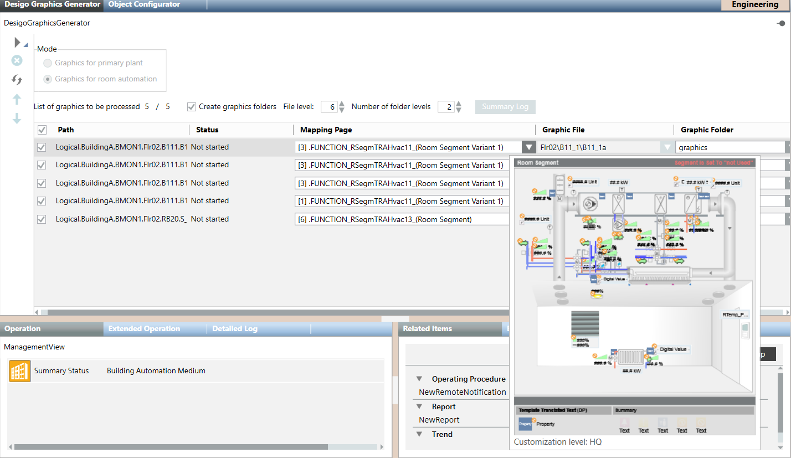Click the Move Down arrow icon
Viewport: 791px width, 458px height.
click(x=17, y=119)
